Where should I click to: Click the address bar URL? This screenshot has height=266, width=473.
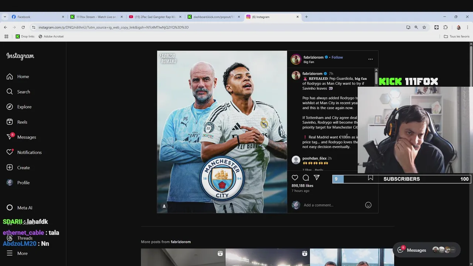coord(113,27)
